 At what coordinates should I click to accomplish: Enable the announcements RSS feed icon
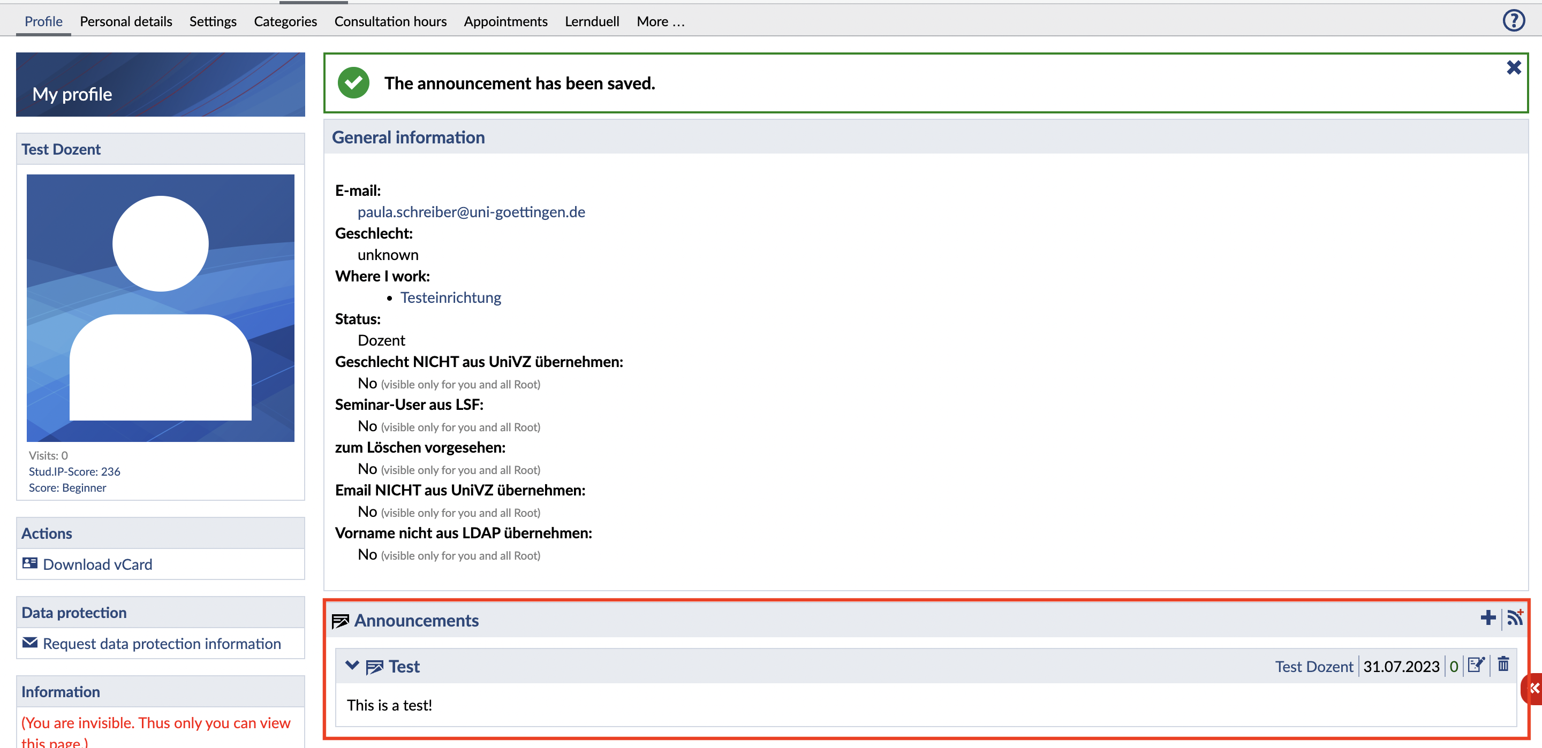coord(1515,618)
